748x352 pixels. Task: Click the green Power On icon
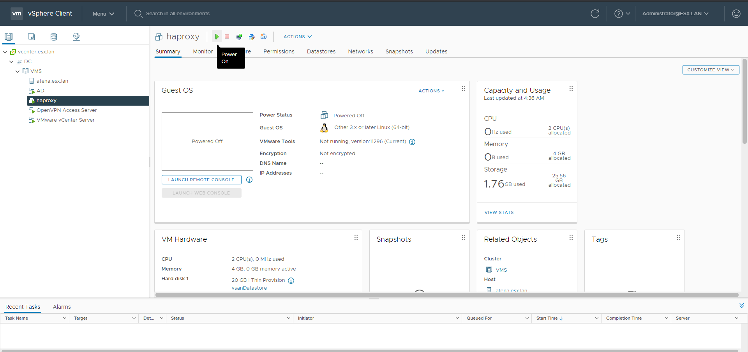pos(217,37)
